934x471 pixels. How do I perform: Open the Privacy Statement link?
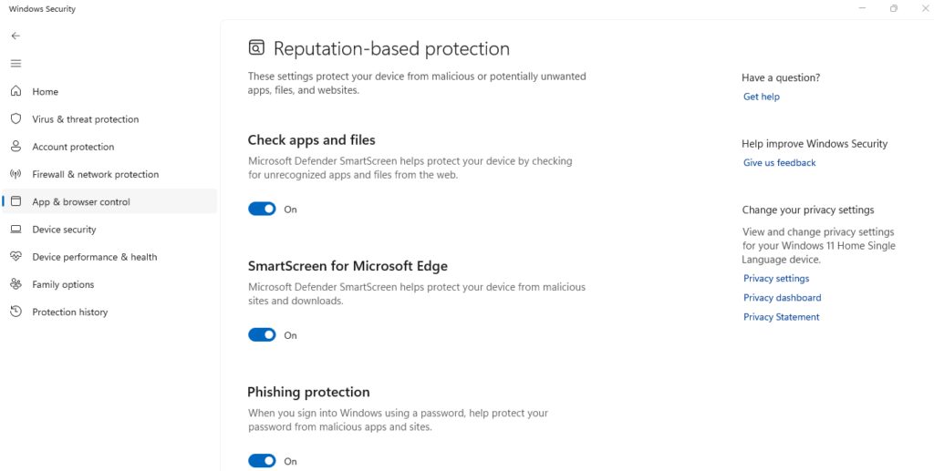[x=781, y=317]
